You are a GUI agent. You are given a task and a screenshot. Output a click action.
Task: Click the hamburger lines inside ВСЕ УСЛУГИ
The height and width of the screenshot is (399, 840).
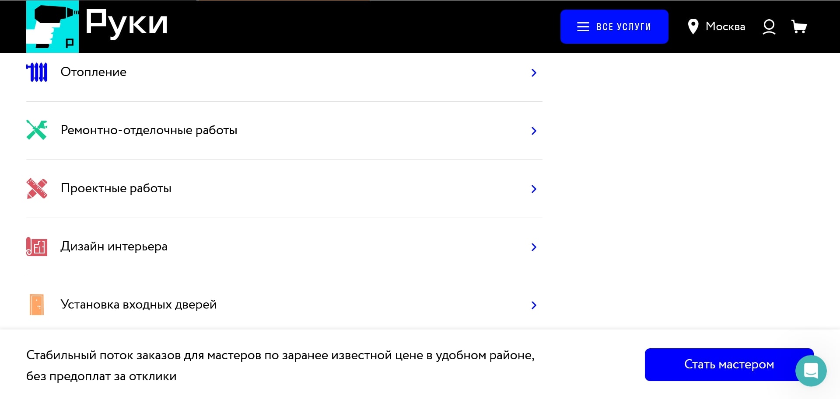tap(583, 26)
